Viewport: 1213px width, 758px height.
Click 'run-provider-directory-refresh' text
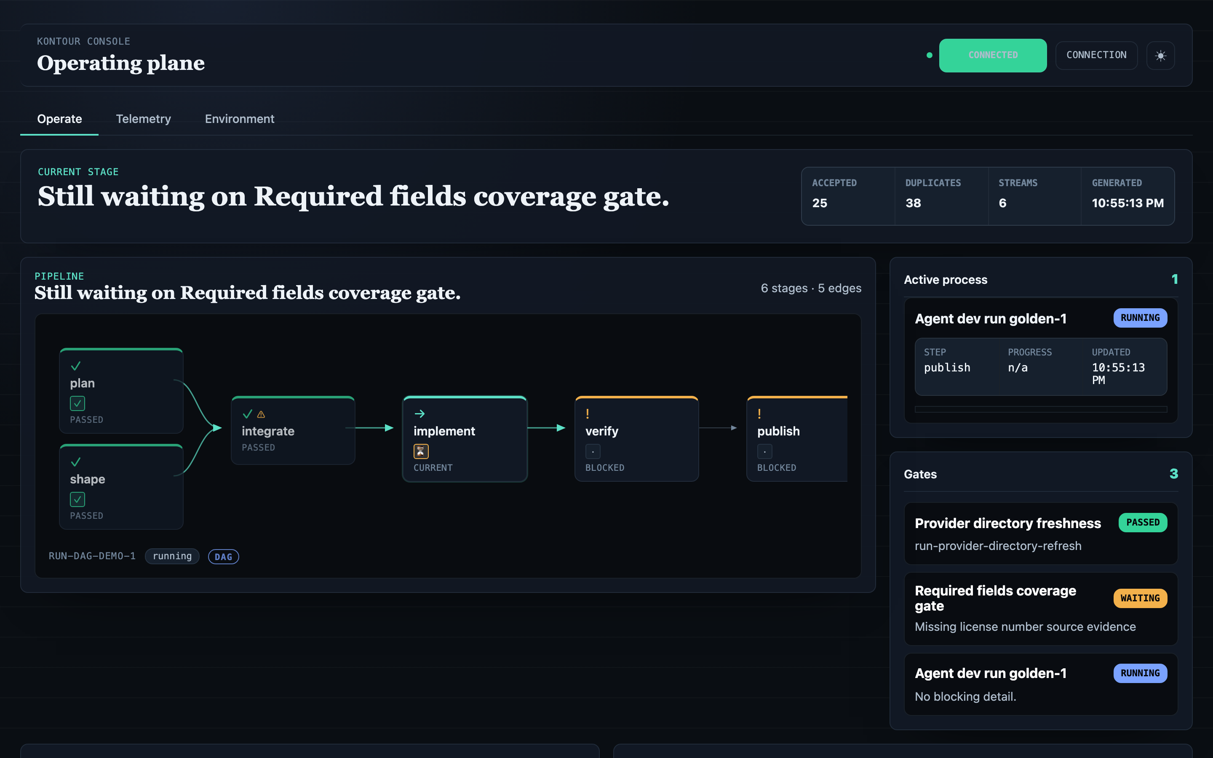(998, 546)
